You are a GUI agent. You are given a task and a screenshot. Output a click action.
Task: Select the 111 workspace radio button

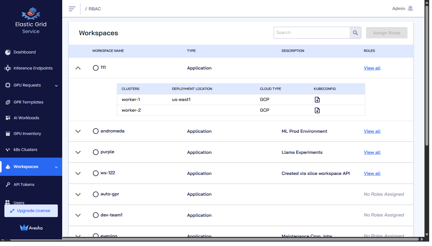pyautogui.click(x=96, y=68)
